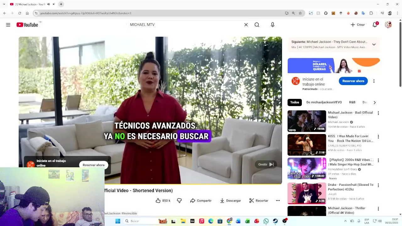This screenshot has width=402, height=226.
Task: Open the Chrome three-dot menu
Action: (397, 13)
